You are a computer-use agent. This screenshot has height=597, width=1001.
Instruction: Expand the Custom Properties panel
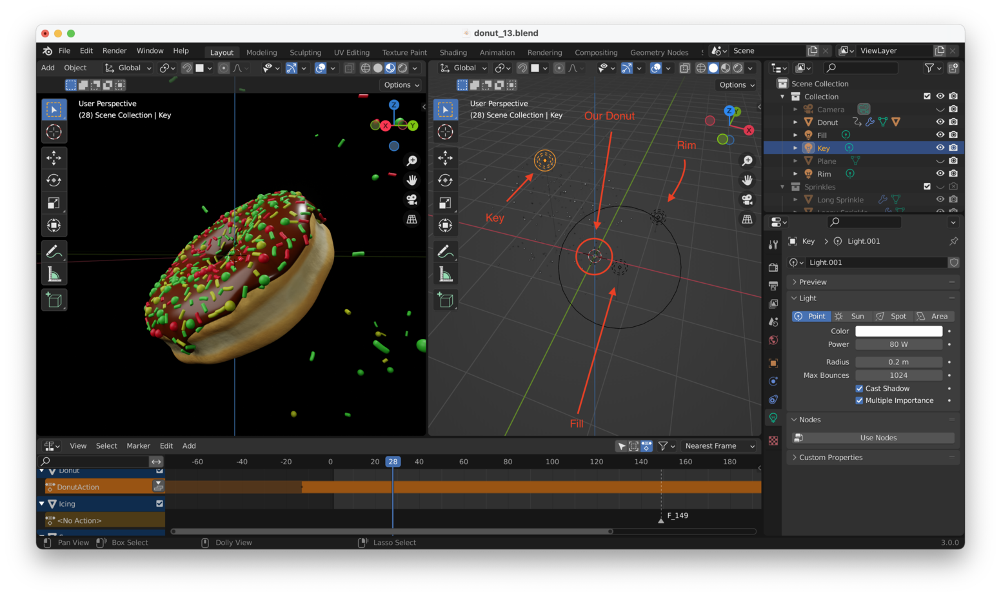[831, 458]
